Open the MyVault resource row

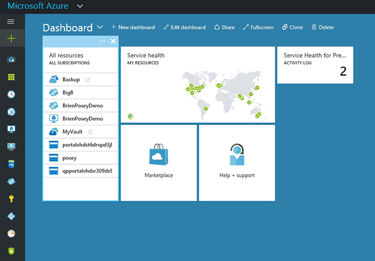coord(81,132)
